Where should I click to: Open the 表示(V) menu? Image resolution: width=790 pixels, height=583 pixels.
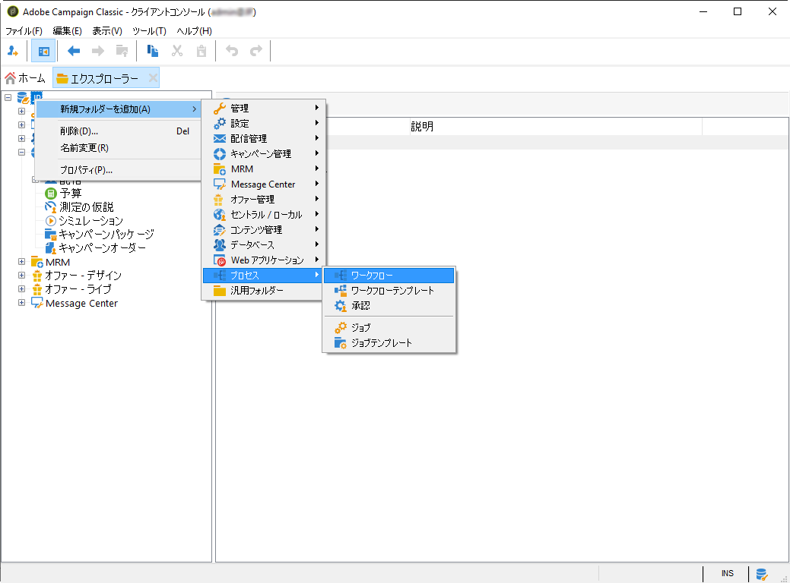pos(106,31)
